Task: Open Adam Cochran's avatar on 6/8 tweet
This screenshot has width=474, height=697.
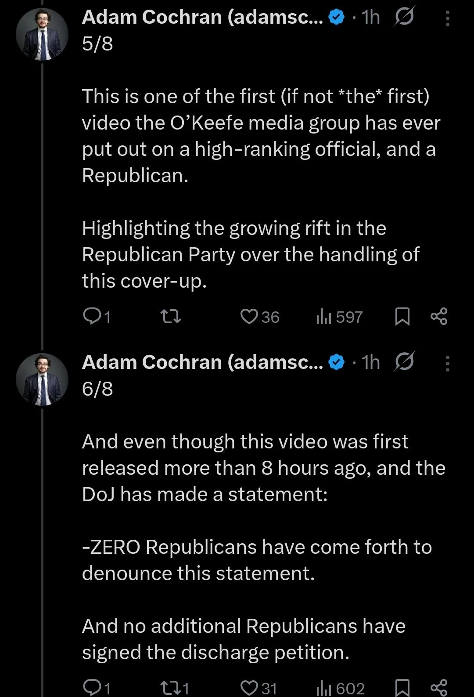Action: (x=42, y=379)
